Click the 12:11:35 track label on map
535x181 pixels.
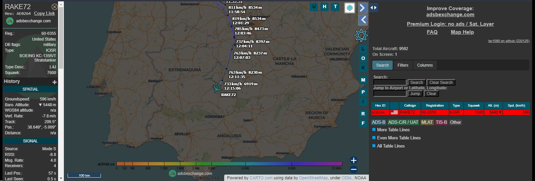(x=237, y=77)
